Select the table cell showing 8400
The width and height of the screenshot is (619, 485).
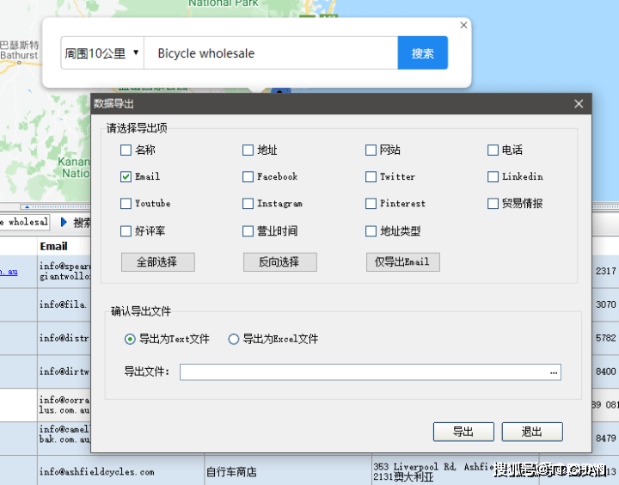(x=605, y=371)
